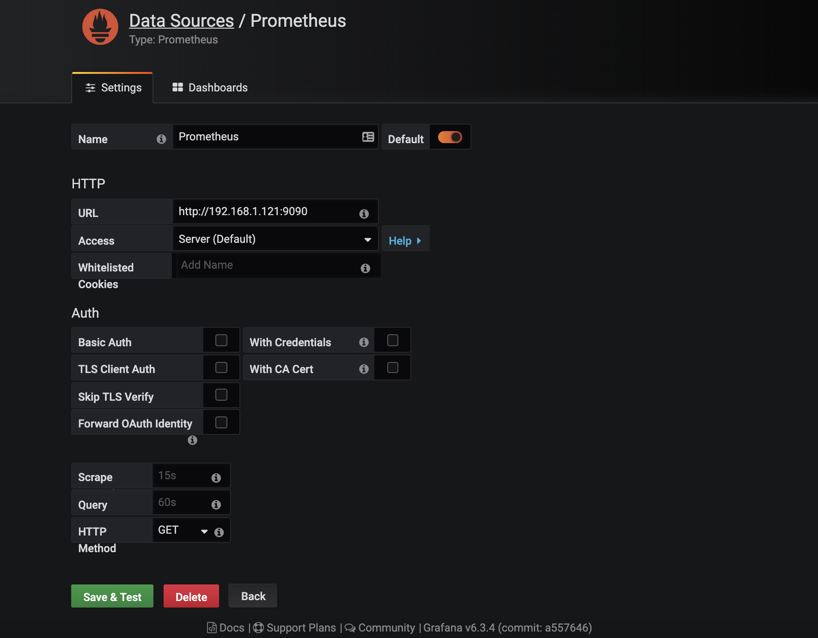
Task: Click info icon next to With Credentials
Action: (364, 342)
